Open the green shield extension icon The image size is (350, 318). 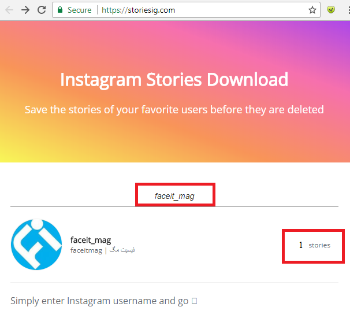coord(331,10)
